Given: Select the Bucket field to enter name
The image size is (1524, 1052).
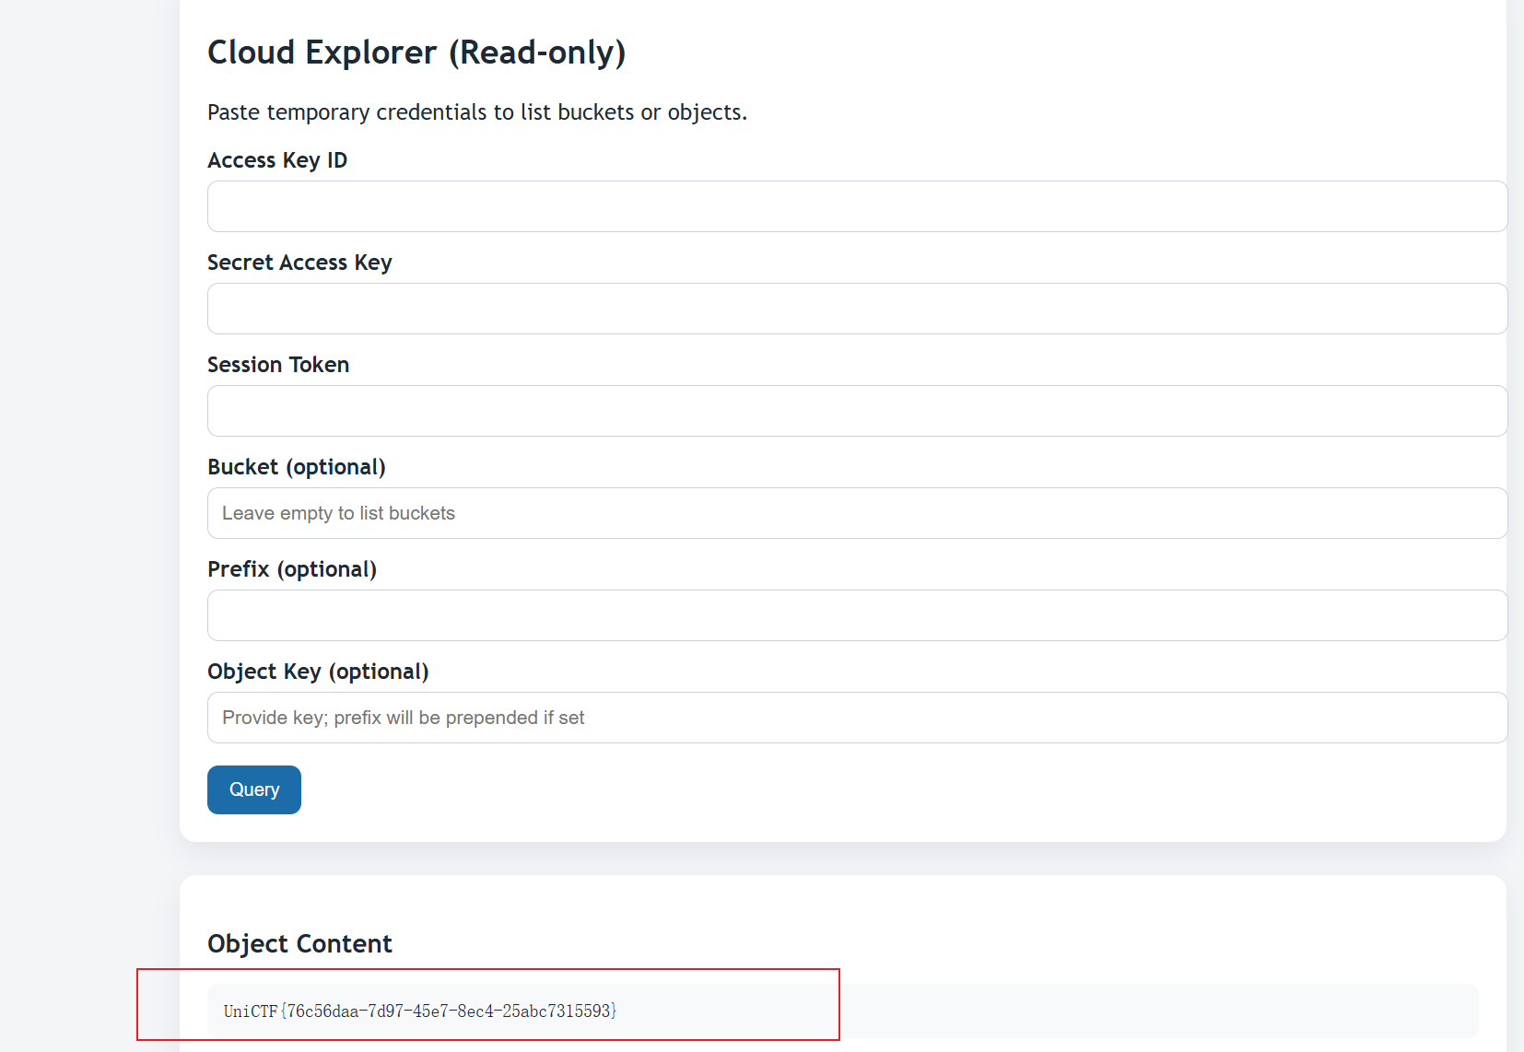Looking at the screenshot, I should (857, 513).
